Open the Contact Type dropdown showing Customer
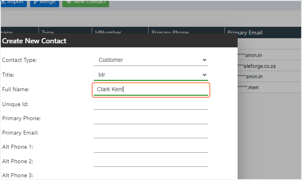The width and height of the screenshot is (302, 180). [x=151, y=60]
